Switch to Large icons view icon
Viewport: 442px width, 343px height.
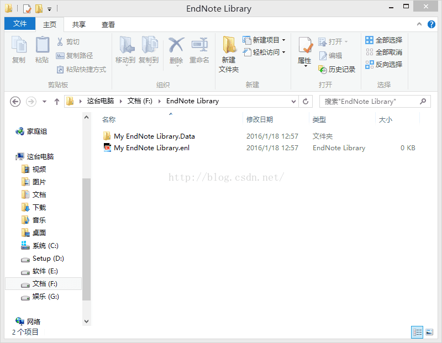429,332
